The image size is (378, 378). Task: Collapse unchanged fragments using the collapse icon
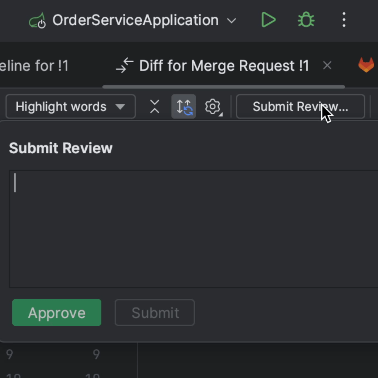click(154, 106)
